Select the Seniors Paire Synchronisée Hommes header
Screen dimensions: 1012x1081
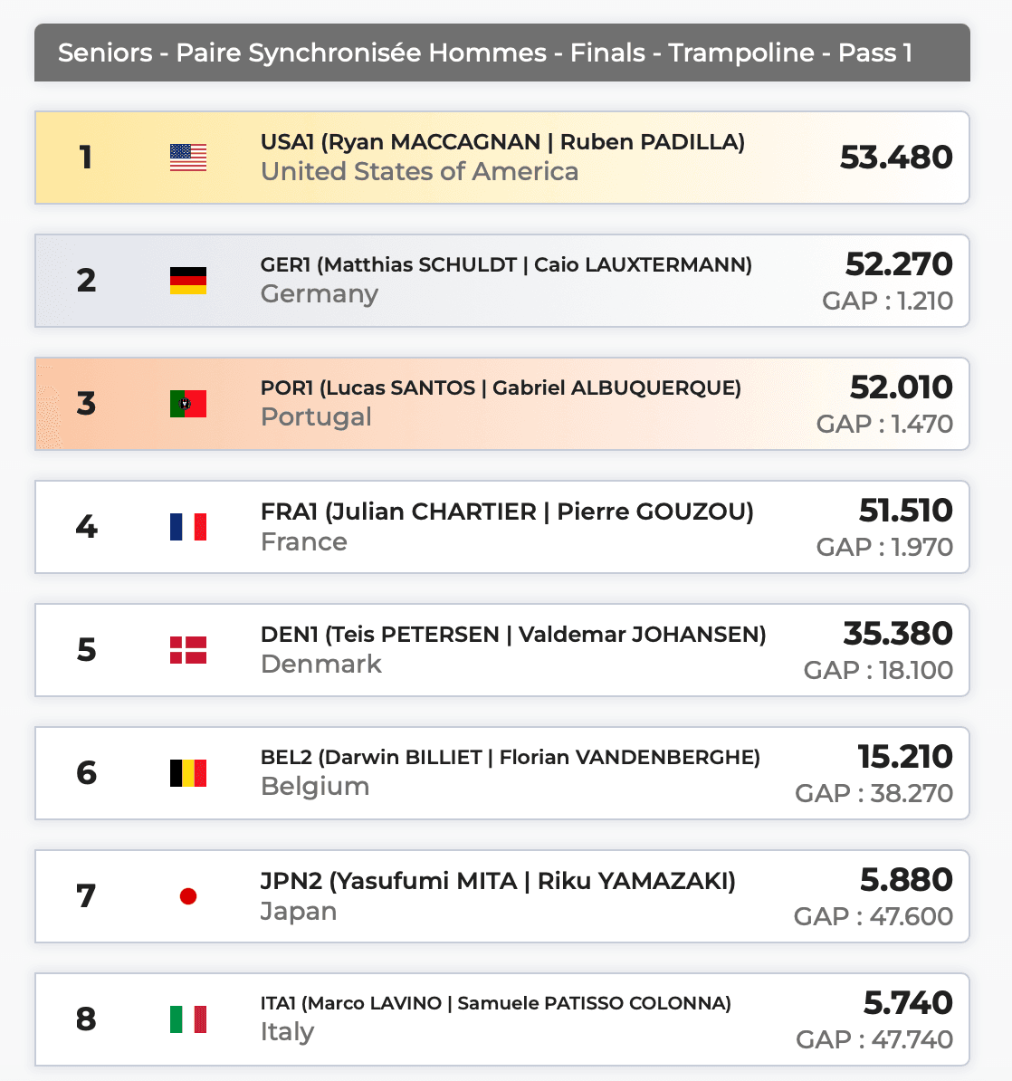(x=485, y=53)
